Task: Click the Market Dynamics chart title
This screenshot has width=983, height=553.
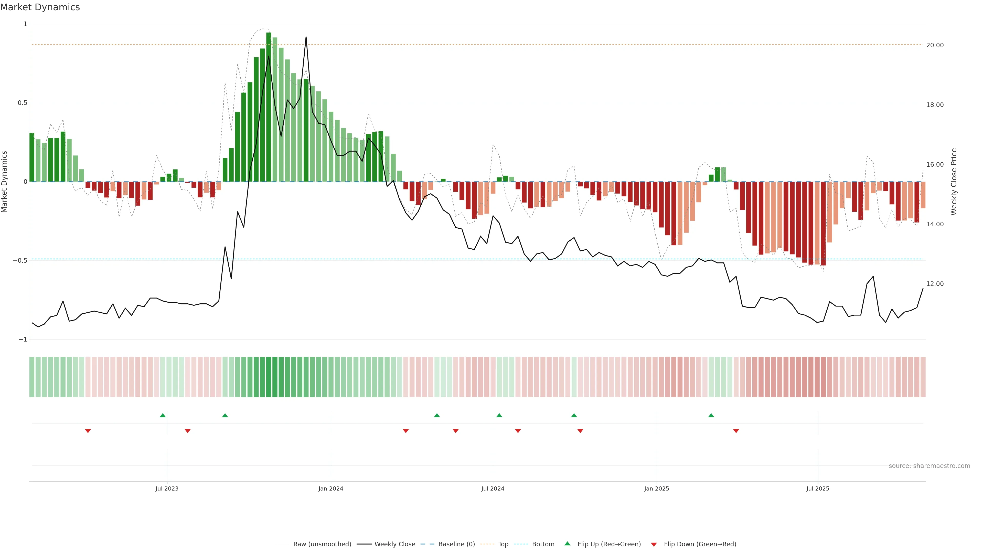Action: 40,7
